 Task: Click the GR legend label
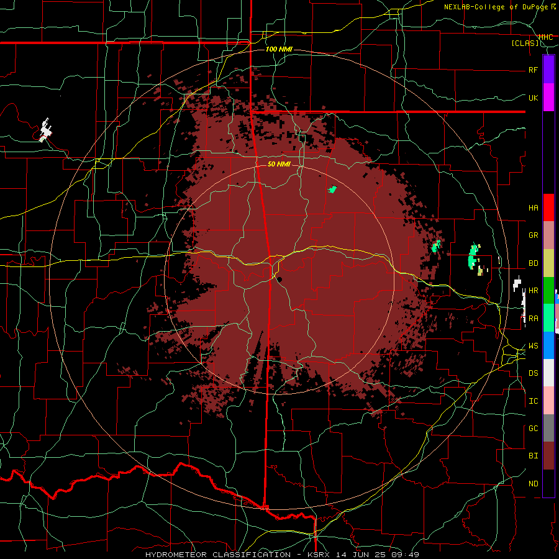(x=533, y=235)
